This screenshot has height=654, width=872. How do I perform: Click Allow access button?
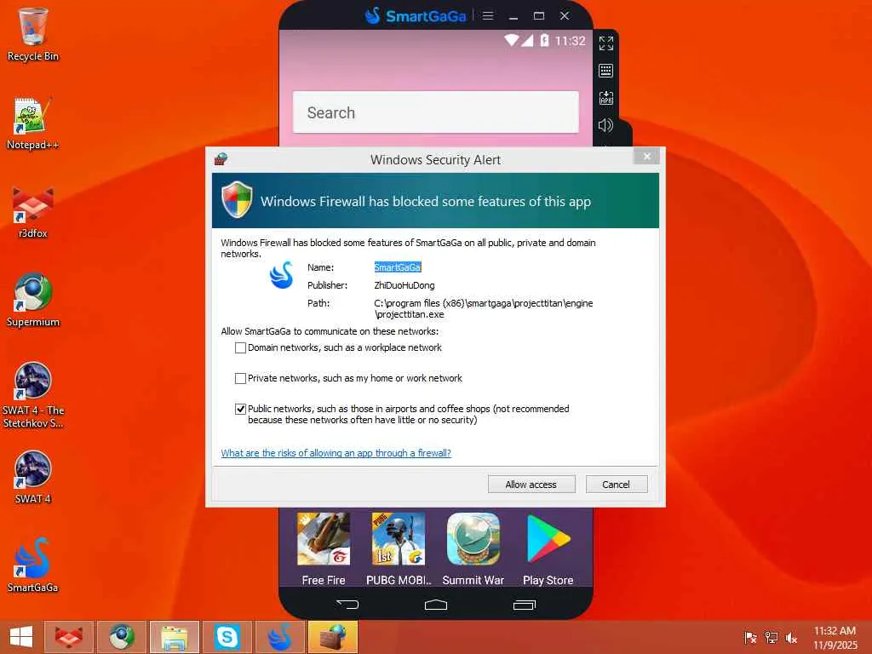tap(531, 485)
